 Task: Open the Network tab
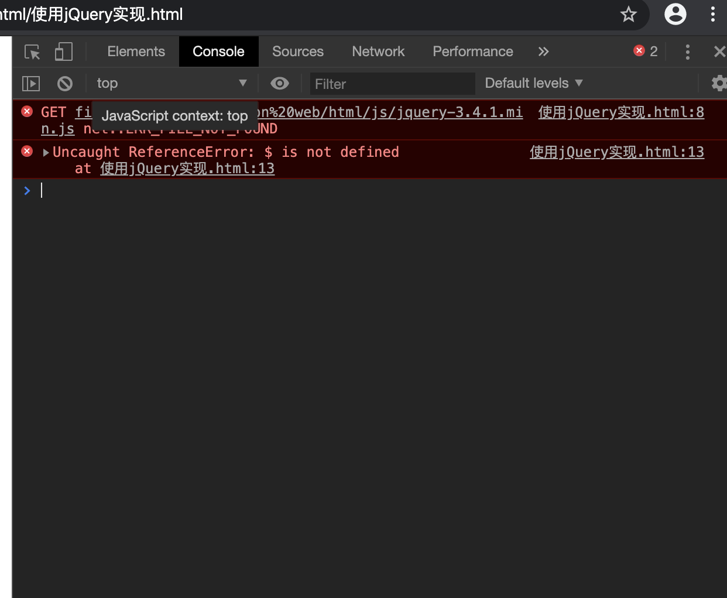click(x=378, y=51)
